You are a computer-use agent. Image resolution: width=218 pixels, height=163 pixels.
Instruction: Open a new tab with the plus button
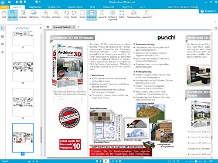tap(78, 27)
